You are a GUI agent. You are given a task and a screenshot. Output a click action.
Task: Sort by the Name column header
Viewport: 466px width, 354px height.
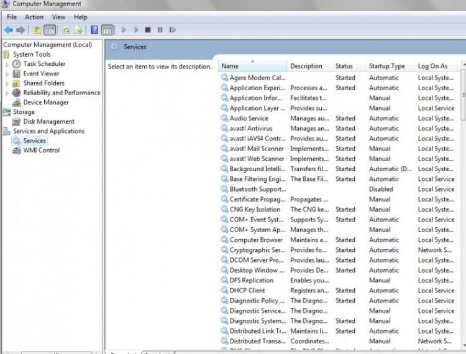click(253, 66)
